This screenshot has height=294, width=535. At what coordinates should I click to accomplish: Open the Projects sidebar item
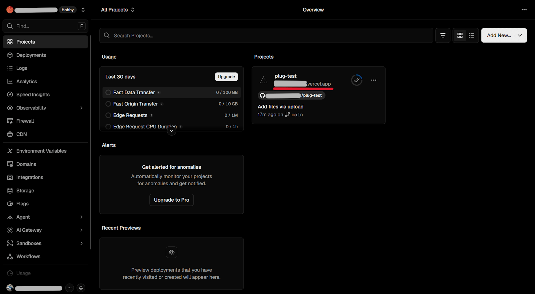(x=45, y=42)
